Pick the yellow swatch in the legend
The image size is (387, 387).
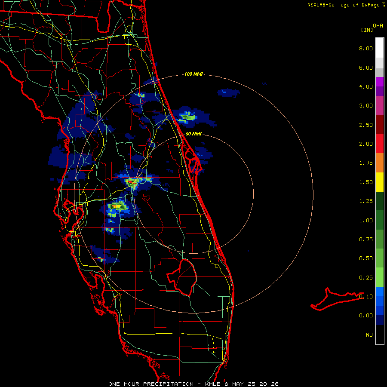(380, 182)
